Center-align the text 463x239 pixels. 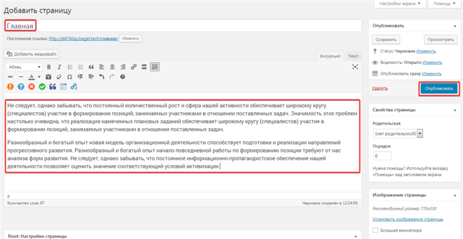pyautogui.click(x=112, y=67)
